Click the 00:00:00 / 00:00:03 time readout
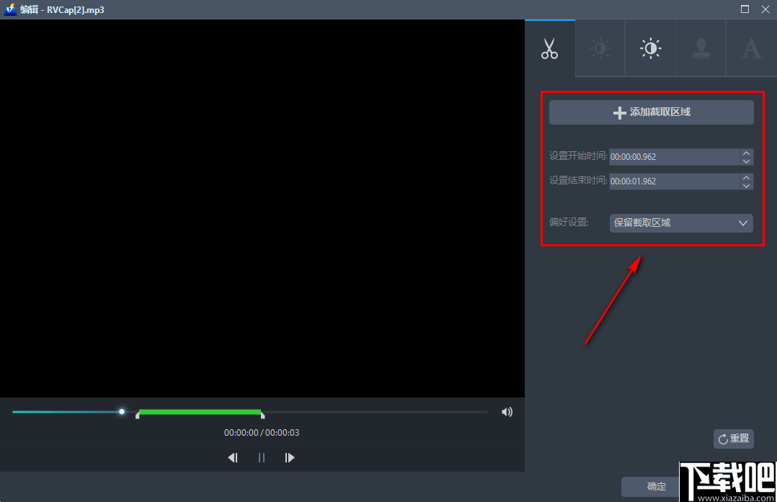Viewport: 777px width, 502px height. click(x=262, y=433)
